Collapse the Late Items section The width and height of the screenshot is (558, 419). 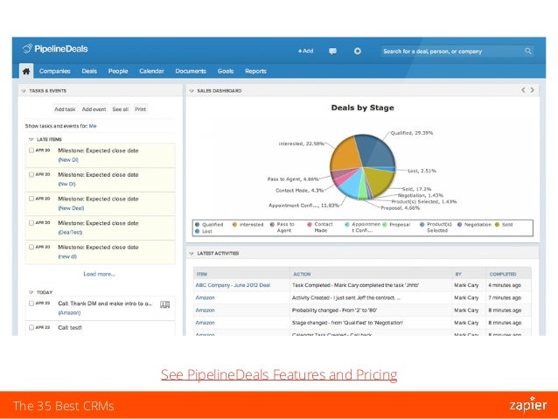pyautogui.click(x=31, y=139)
